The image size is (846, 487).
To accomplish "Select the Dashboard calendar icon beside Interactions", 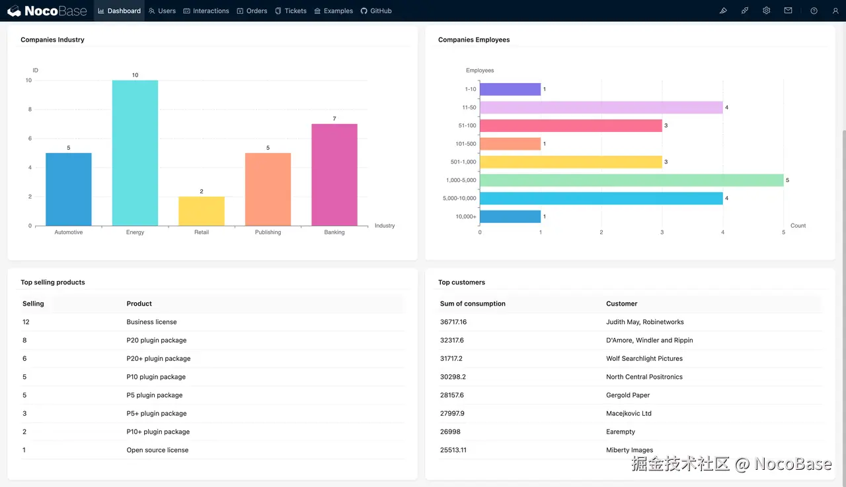I will pos(186,11).
